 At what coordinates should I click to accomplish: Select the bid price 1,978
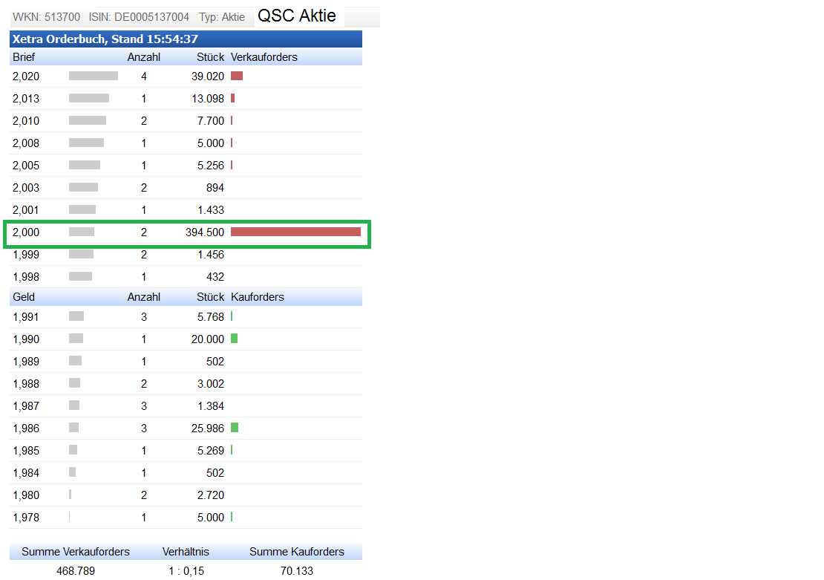tap(26, 518)
